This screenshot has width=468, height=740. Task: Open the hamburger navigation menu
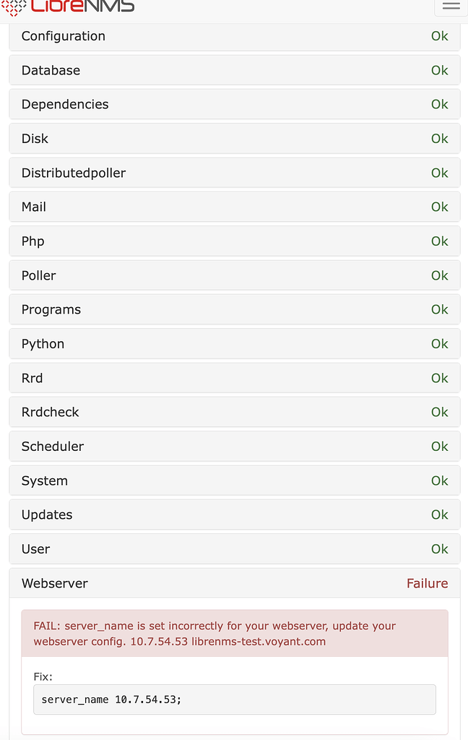(x=449, y=7)
